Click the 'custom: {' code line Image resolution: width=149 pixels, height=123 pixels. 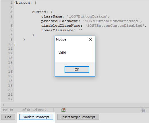pyautogui.click(x=42, y=12)
